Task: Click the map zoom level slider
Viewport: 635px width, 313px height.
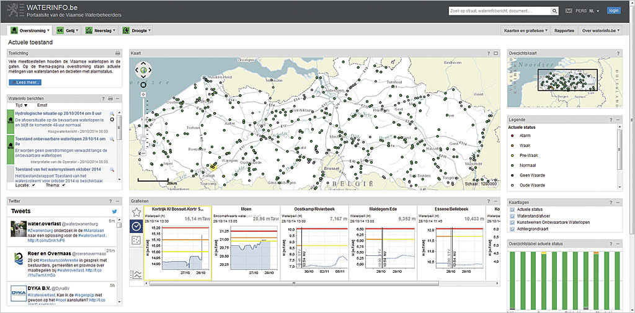Action: tap(143, 138)
